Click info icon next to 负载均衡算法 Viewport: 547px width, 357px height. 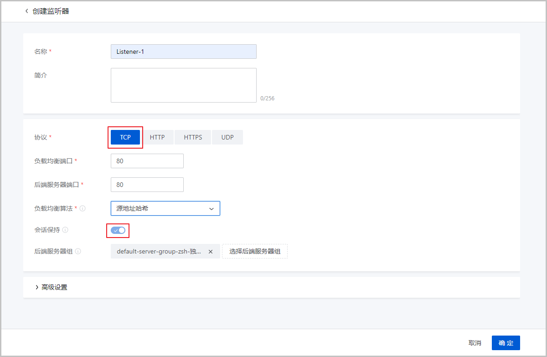click(x=83, y=208)
